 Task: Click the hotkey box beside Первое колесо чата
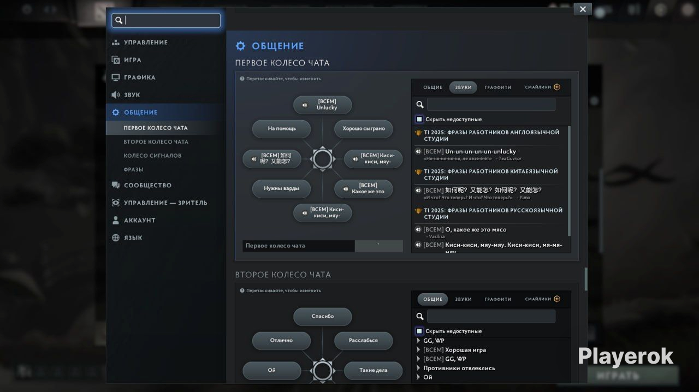(x=379, y=246)
